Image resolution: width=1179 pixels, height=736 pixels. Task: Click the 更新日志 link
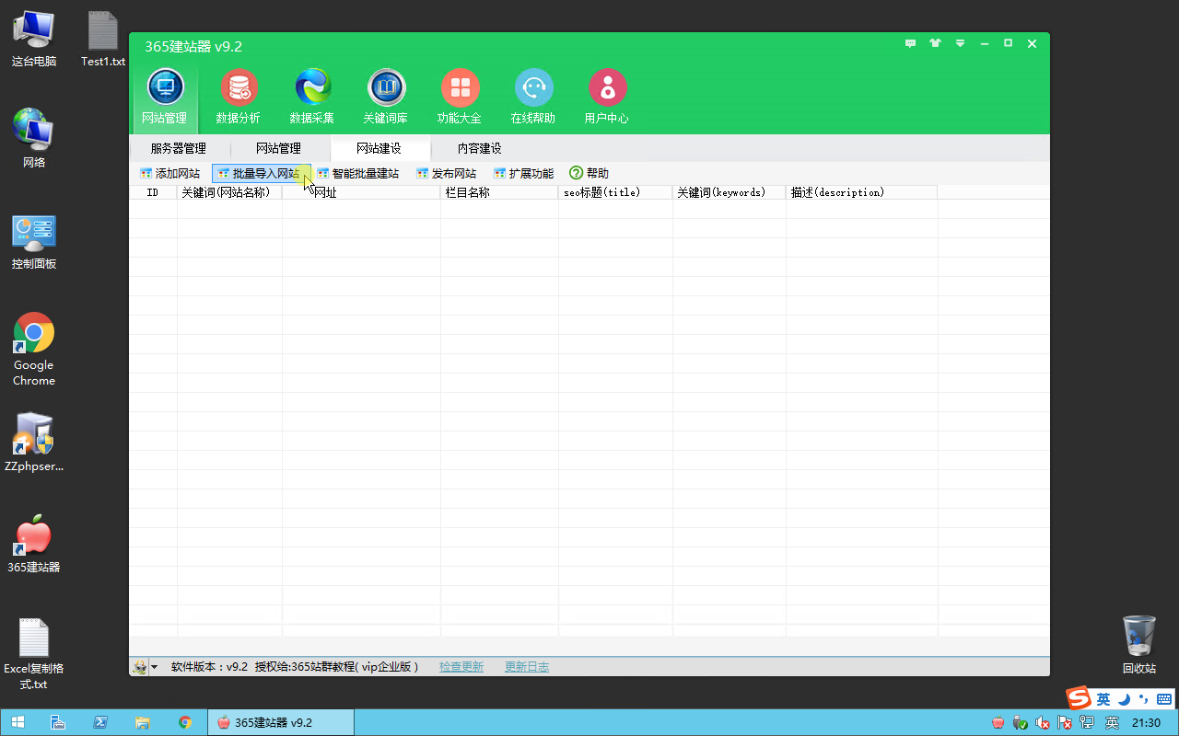tap(527, 667)
